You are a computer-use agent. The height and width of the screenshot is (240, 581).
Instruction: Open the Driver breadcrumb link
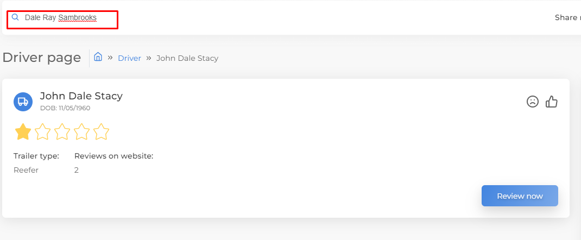coord(129,58)
